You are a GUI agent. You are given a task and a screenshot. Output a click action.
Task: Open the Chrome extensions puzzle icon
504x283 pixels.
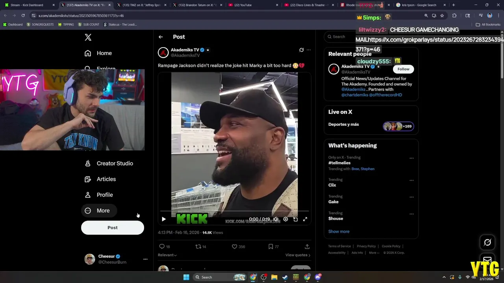[454, 16]
